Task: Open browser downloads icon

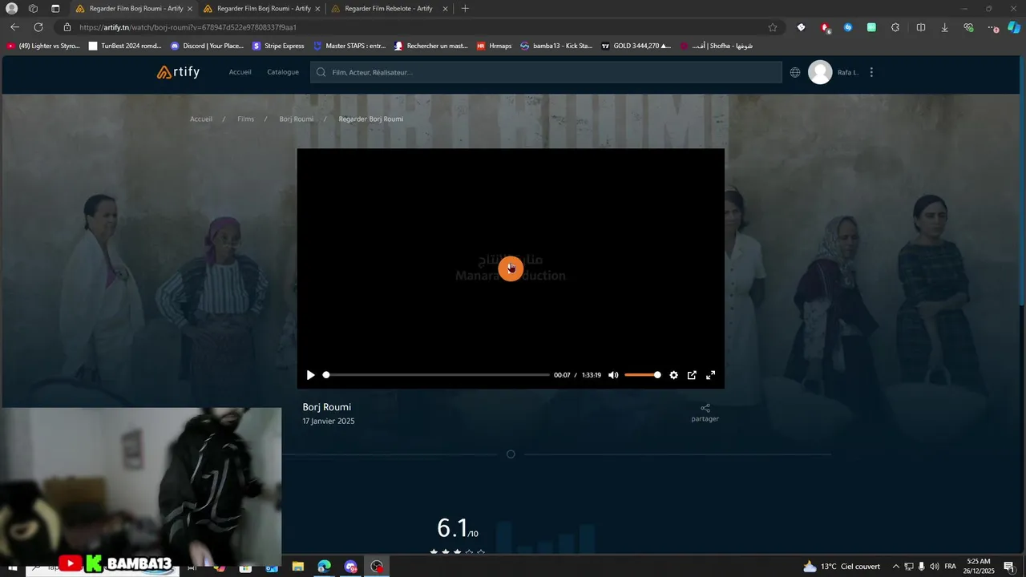Action: pyautogui.click(x=944, y=27)
